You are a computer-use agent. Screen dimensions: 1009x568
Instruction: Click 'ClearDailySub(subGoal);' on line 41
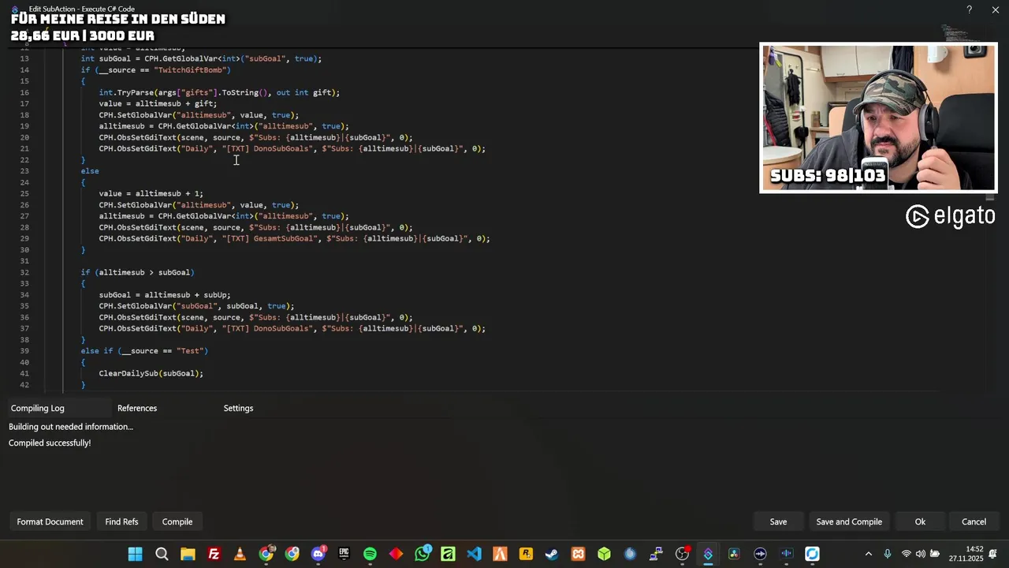point(151,373)
